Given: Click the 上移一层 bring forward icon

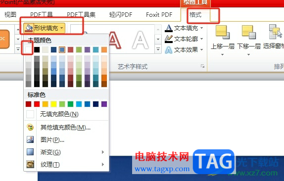Looking at the screenshot, I should [x=223, y=33].
